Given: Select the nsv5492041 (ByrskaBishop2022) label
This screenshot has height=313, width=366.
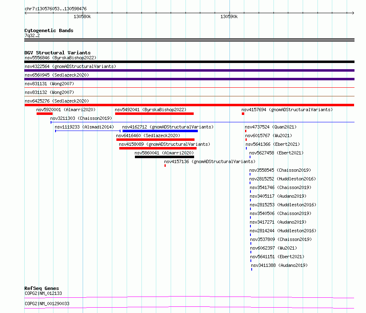Looking at the screenshot, I should click(151, 110).
